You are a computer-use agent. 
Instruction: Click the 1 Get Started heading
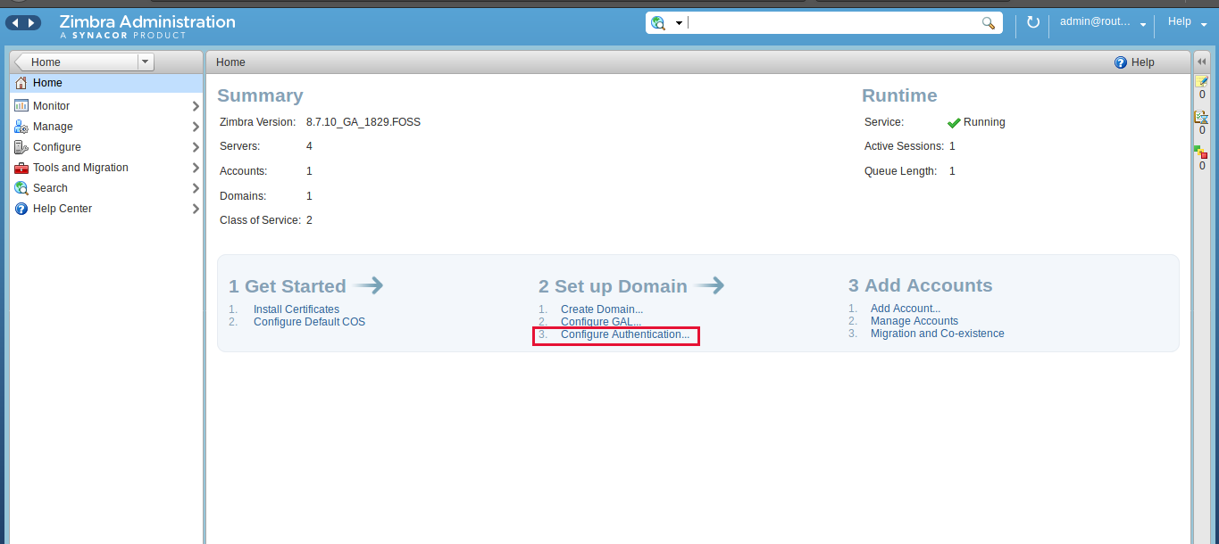288,286
